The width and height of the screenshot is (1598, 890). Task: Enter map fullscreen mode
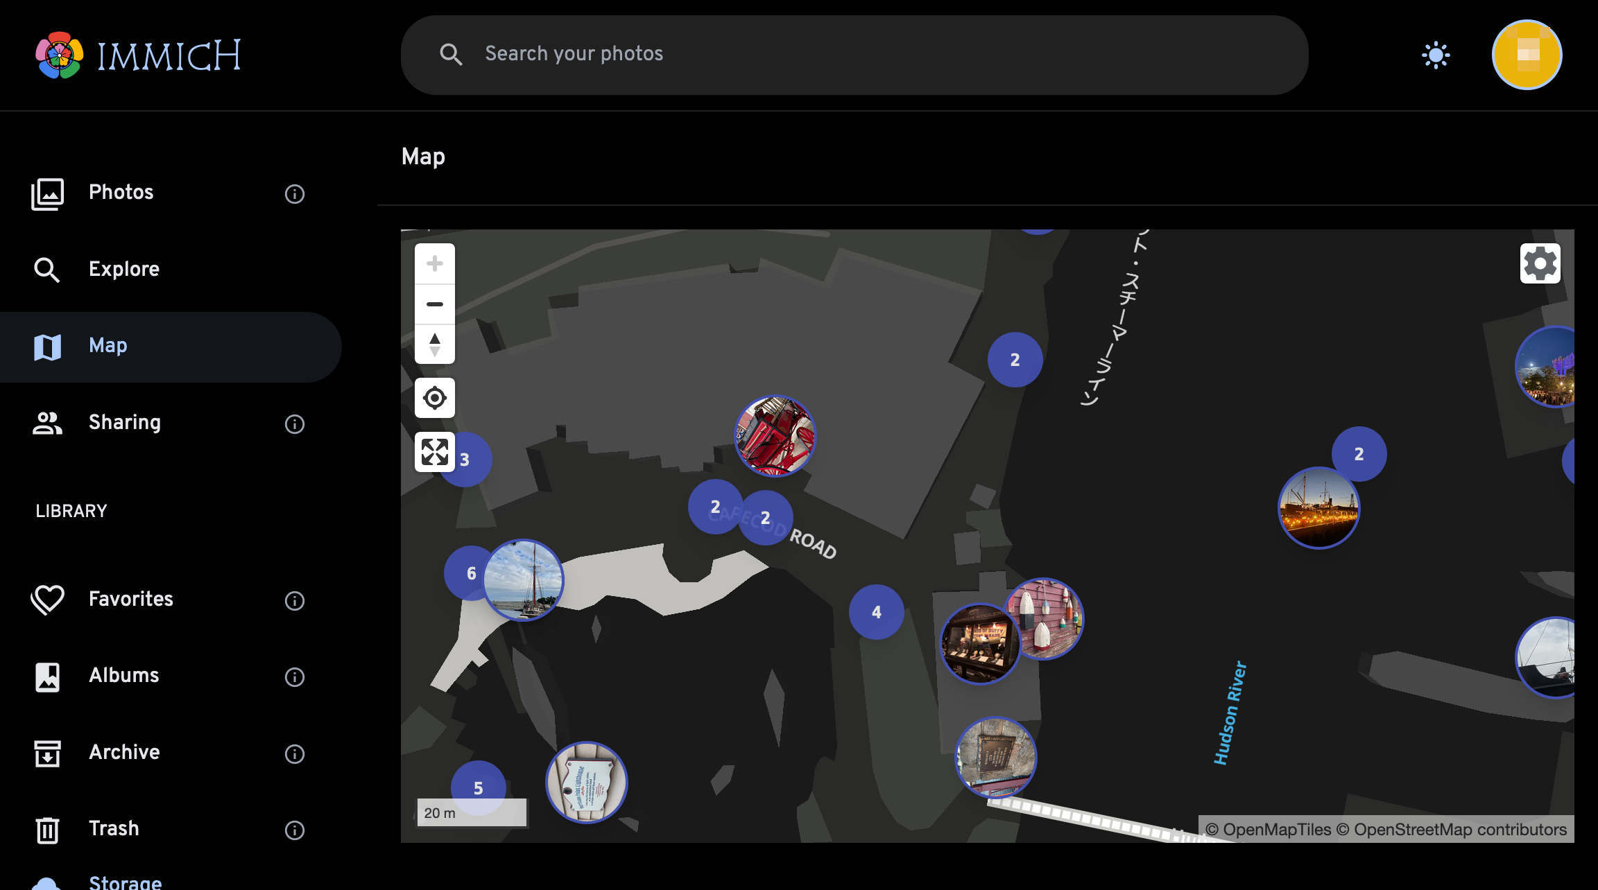coord(435,452)
